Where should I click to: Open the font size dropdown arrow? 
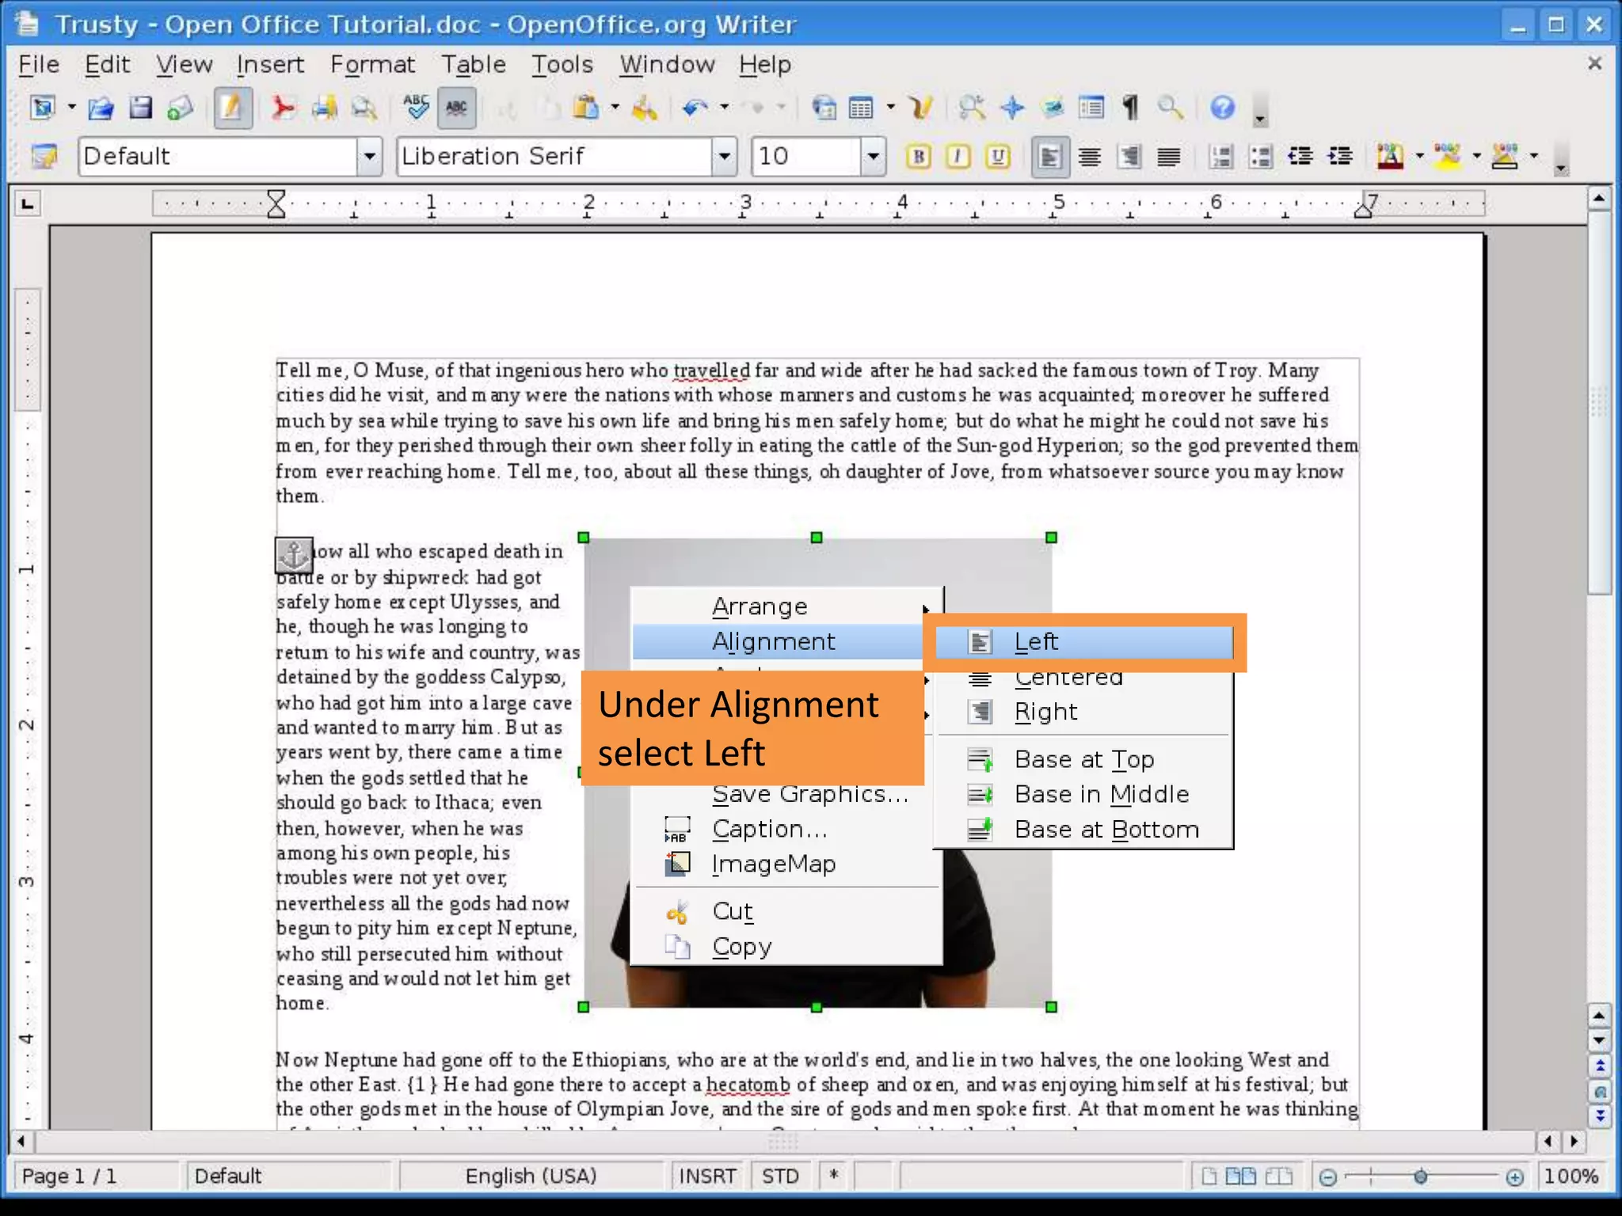pos(872,157)
